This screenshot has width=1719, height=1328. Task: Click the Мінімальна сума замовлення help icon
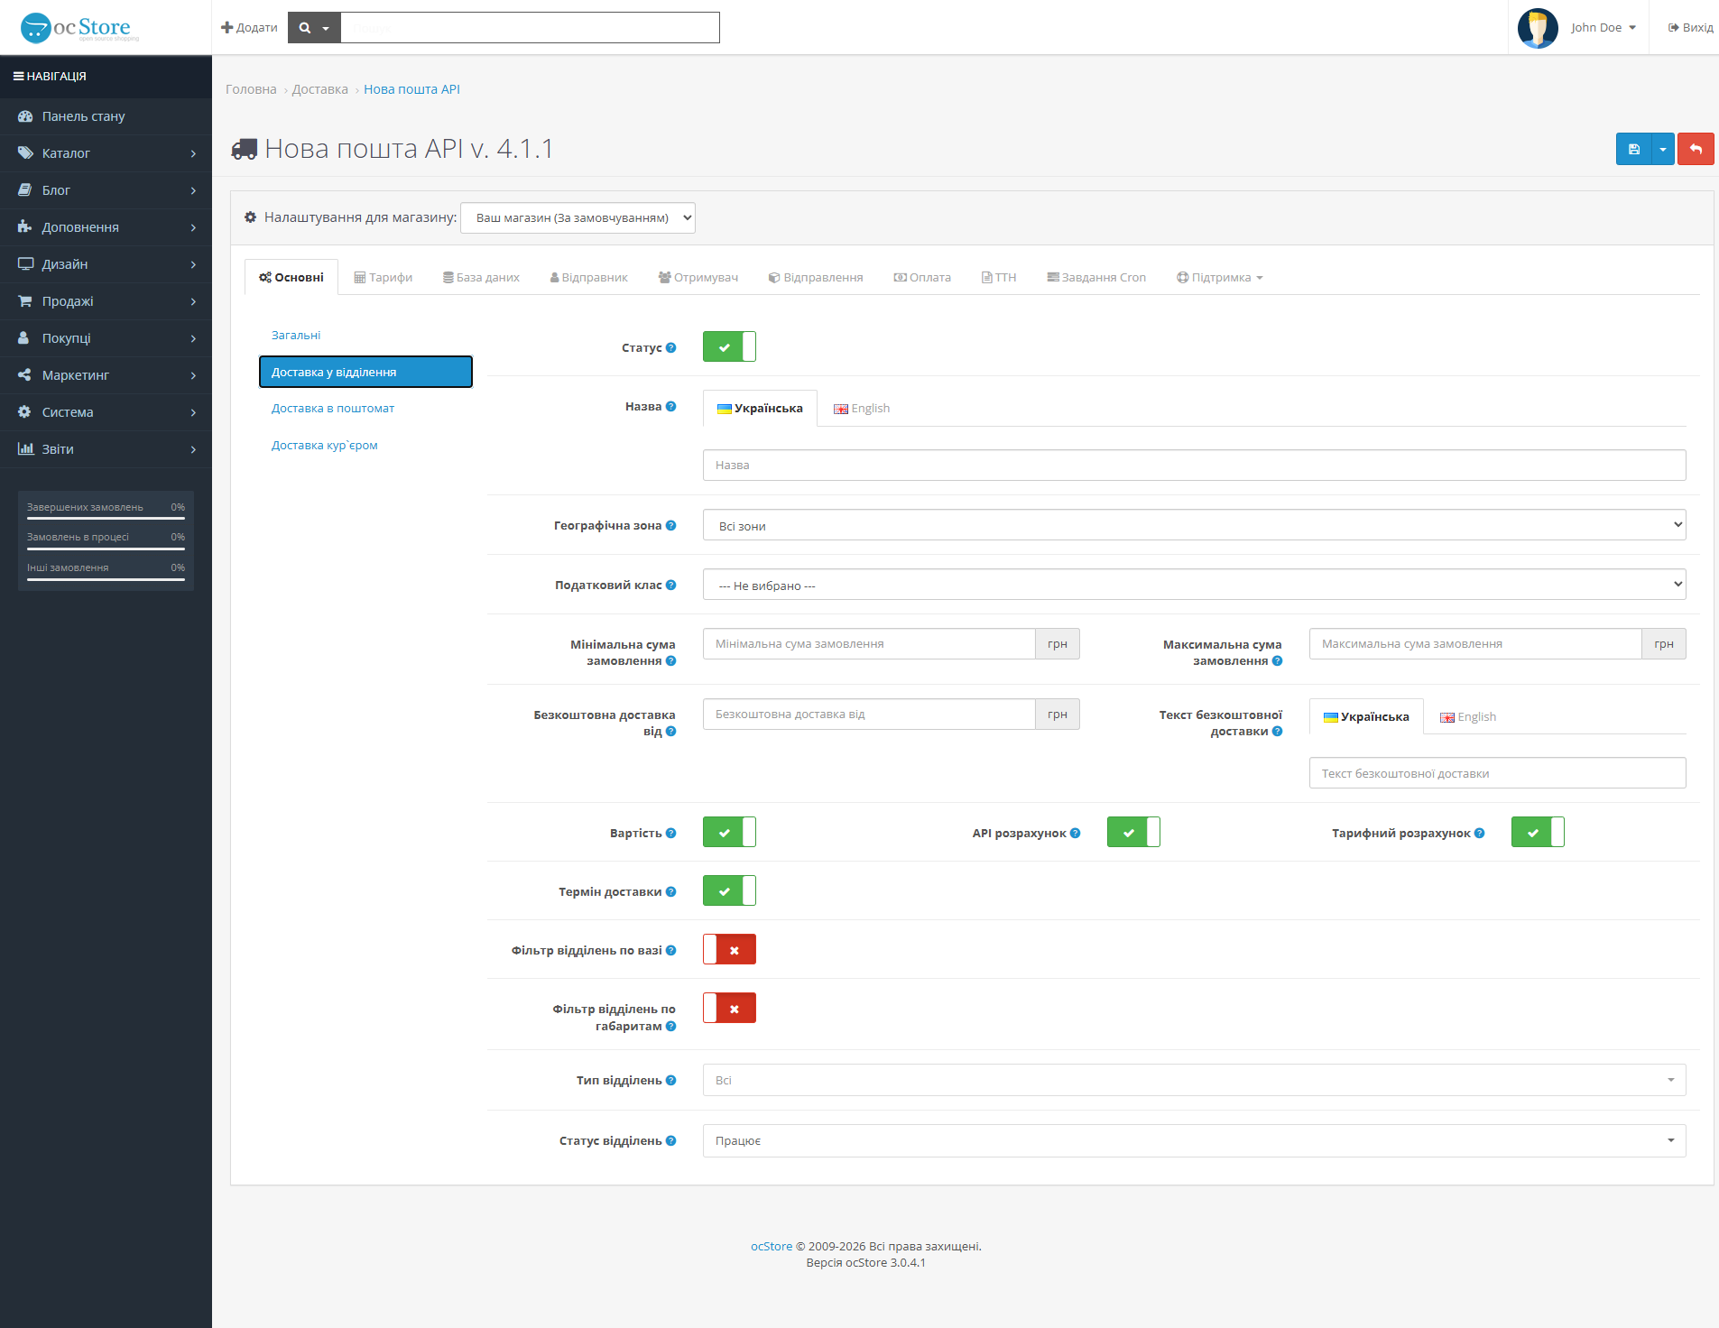click(670, 660)
